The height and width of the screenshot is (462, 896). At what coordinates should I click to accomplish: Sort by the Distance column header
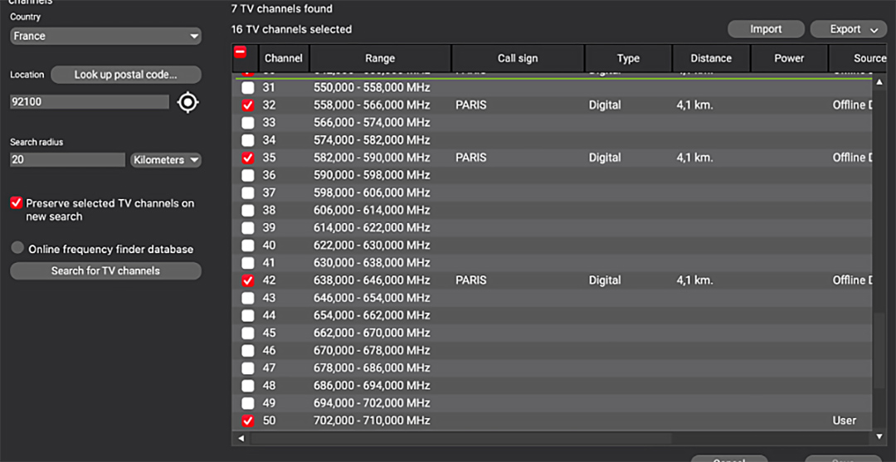point(711,58)
